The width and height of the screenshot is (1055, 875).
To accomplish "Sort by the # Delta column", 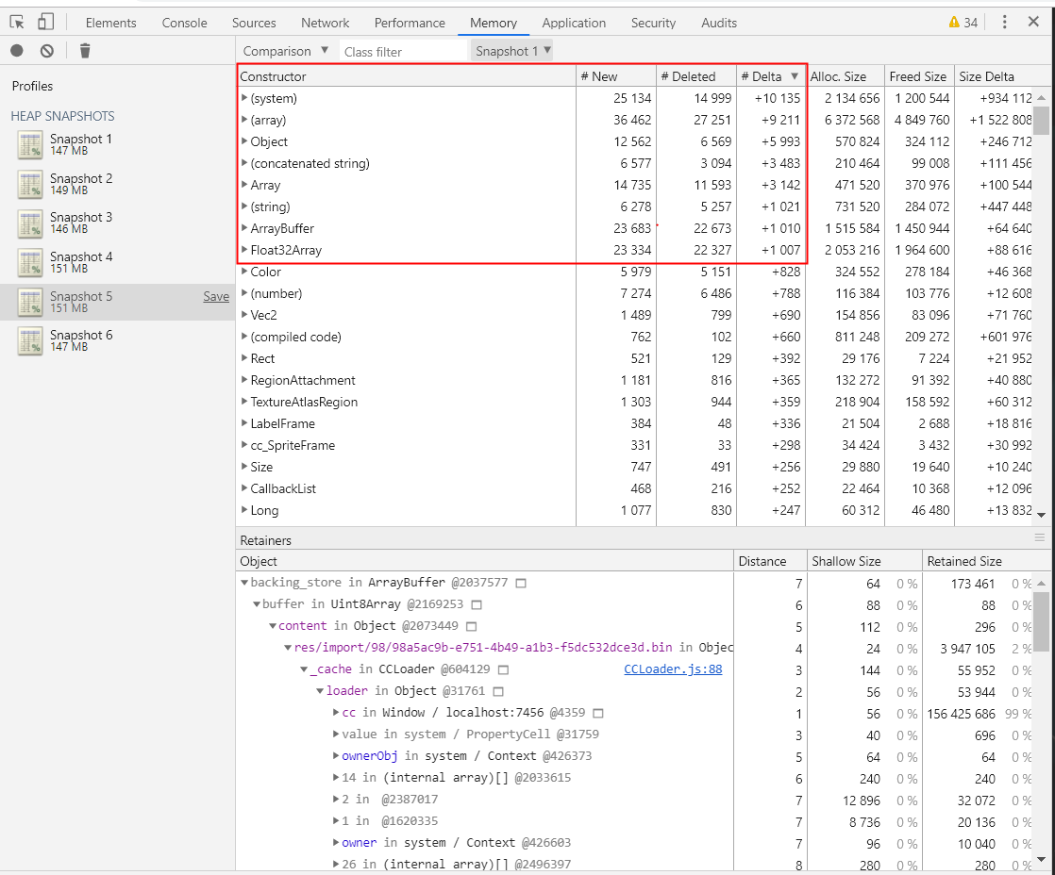I will pyautogui.click(x=771, y=76).
